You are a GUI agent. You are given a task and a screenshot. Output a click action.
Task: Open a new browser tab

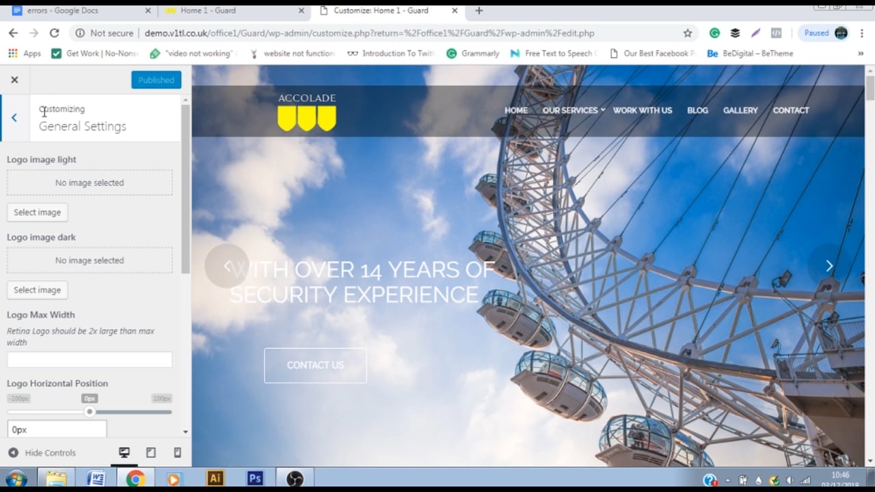(x=479, y=11)
